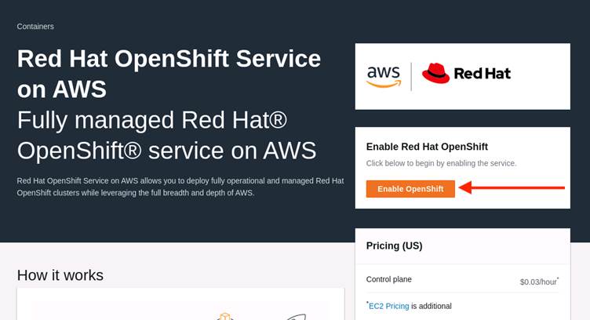The image size is (590, 320).
Task: Click the Pricing (US) heading
Action: coord(394,245)
